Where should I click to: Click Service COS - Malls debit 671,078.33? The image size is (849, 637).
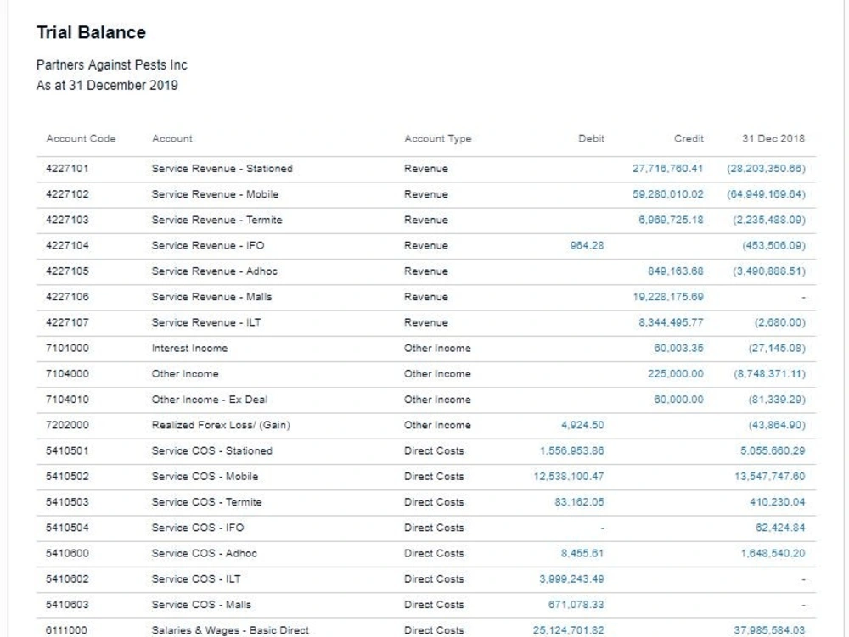pos(576,605)
